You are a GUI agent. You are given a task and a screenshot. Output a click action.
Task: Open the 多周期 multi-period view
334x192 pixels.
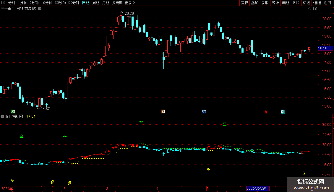[x=117, y=3]
